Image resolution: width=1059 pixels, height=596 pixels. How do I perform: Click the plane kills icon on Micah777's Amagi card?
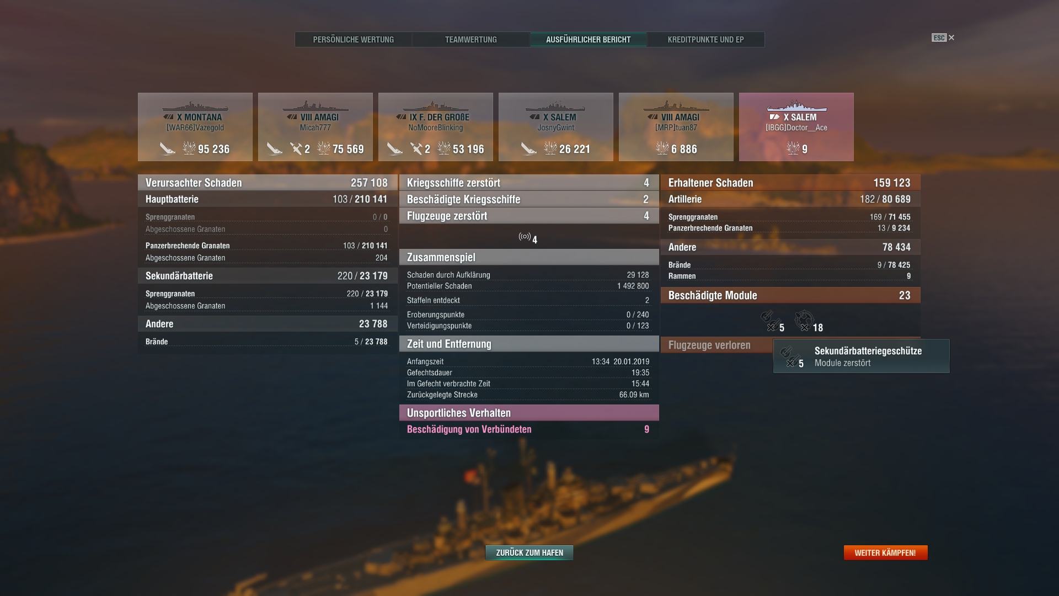(296, 148)
